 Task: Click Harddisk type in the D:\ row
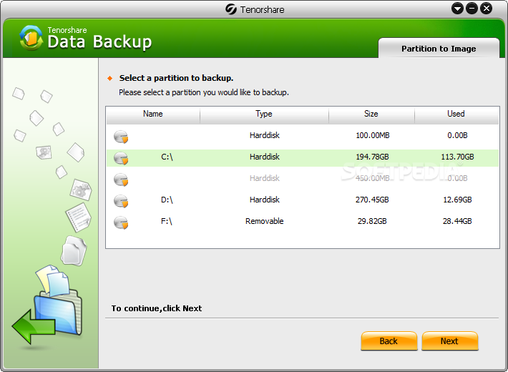(264, 200)
